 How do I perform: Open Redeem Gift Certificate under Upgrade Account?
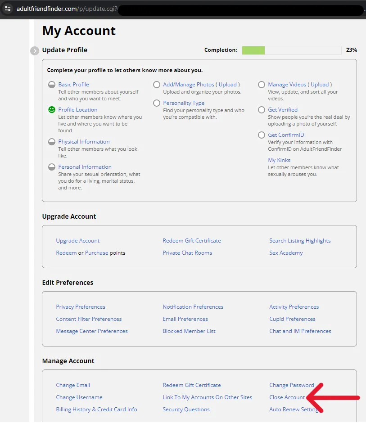pos(192,241)
